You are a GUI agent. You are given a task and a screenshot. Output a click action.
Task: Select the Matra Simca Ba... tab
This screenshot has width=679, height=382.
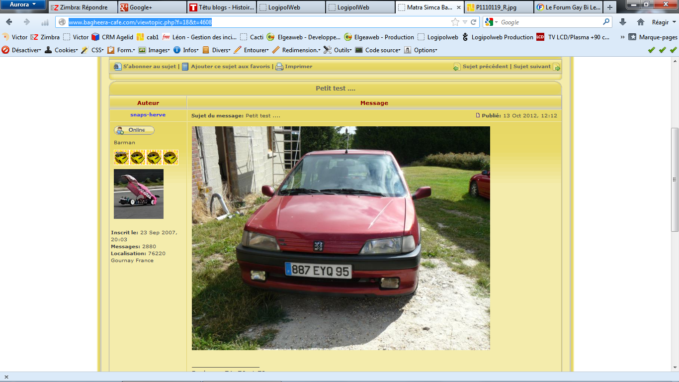tap(429, 7)
